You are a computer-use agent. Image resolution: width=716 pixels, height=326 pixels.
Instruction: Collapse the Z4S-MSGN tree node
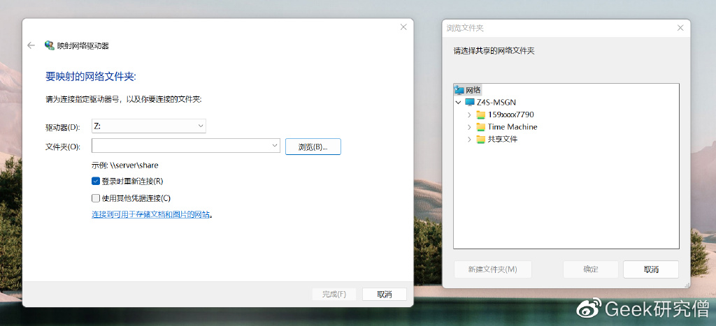tap(459, 102)
